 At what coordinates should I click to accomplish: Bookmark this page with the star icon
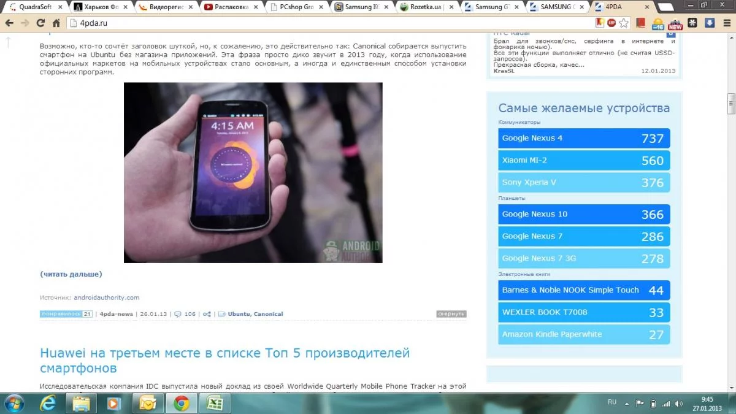point(624,23)
